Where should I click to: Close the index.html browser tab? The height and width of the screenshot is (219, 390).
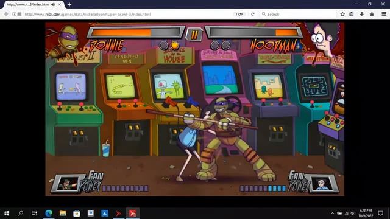click(x=60, y=4)
